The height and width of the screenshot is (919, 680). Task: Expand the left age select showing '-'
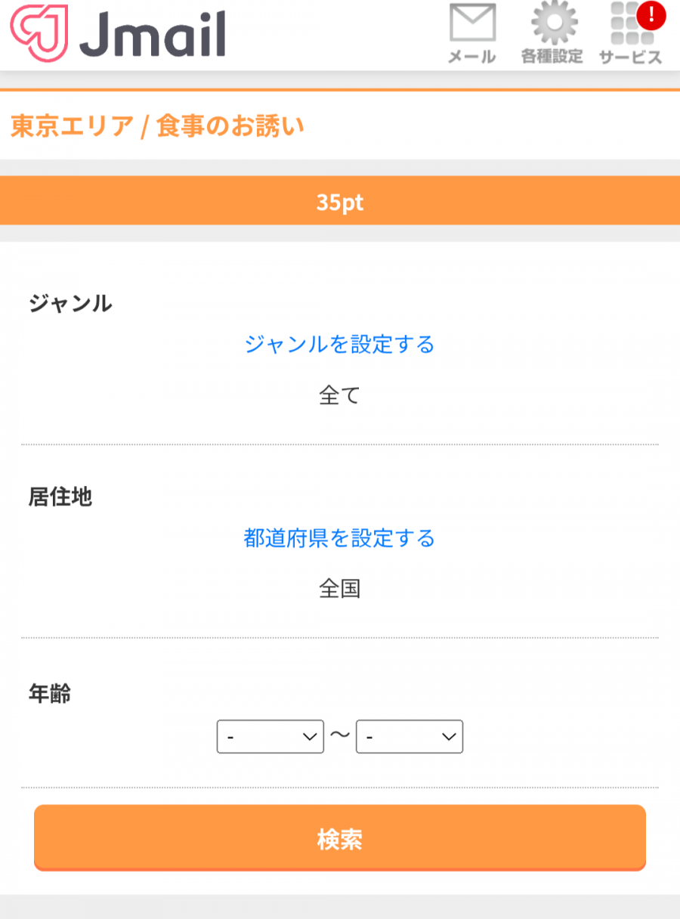tap(270, 736)
